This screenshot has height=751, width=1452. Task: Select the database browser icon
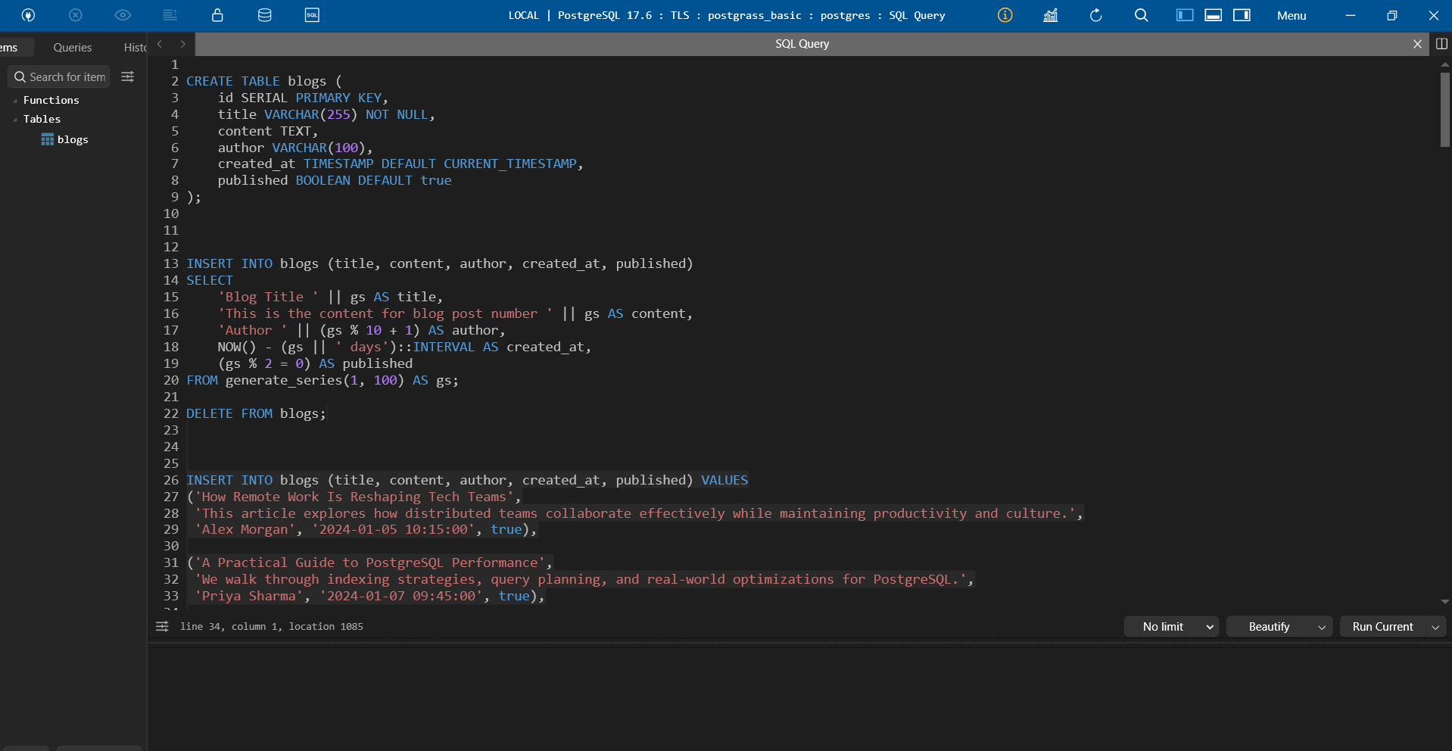pos(263,15)
